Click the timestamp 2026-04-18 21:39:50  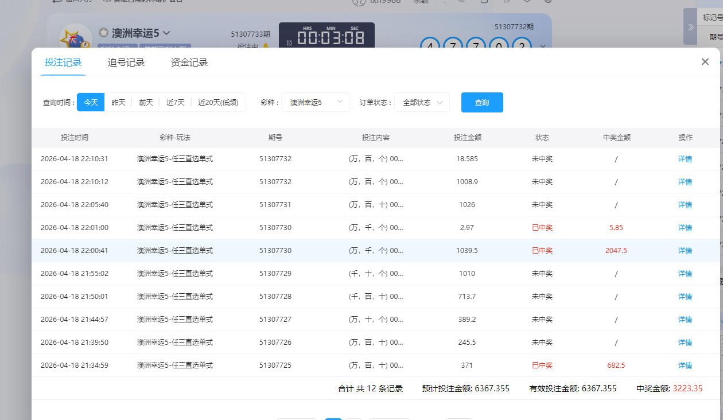[75, 343]
